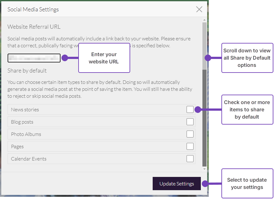Toggle the Pages checkbox
The image size is (274, 199).
tap(190, 146)
